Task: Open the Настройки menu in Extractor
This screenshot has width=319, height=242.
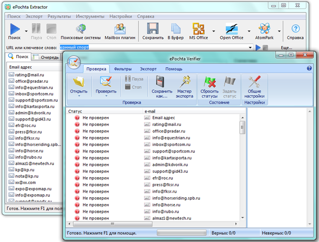Action: pos(121,16)
